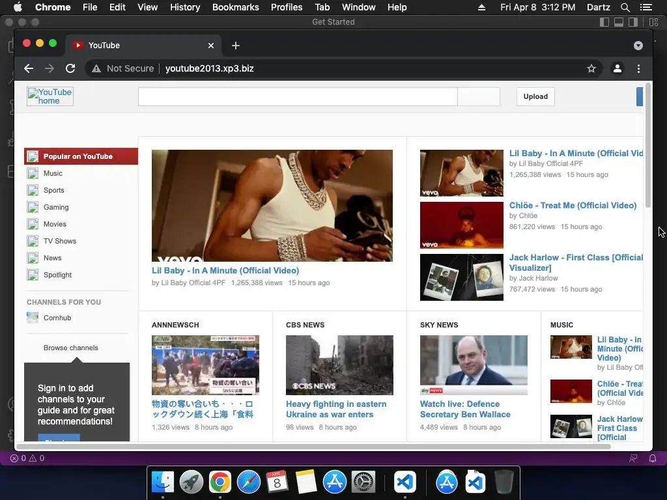667x500 pixels.
Task: Open System Preferences from the Dock
Action: [x=363, y=482]
